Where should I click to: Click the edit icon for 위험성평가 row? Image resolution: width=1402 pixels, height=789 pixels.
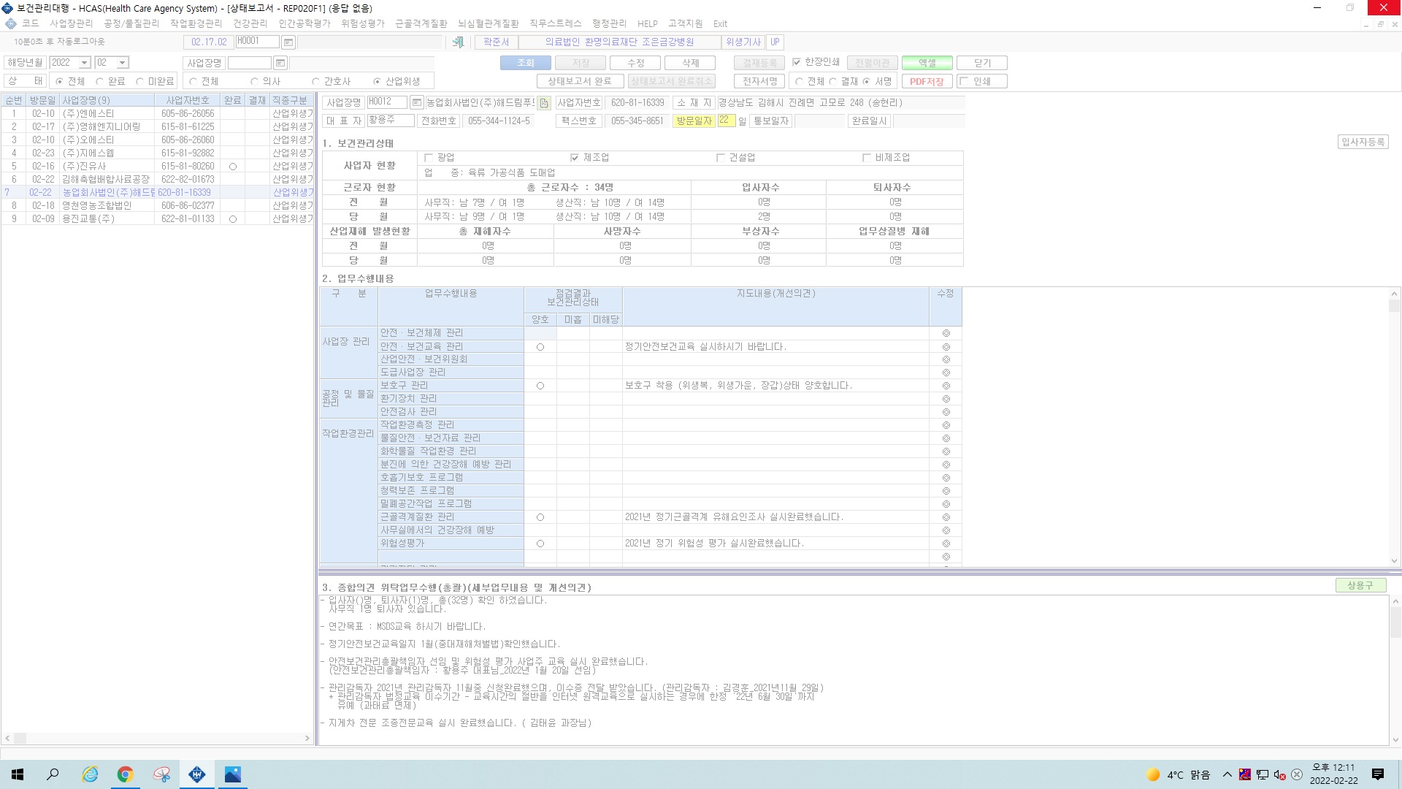pos(946,544)
